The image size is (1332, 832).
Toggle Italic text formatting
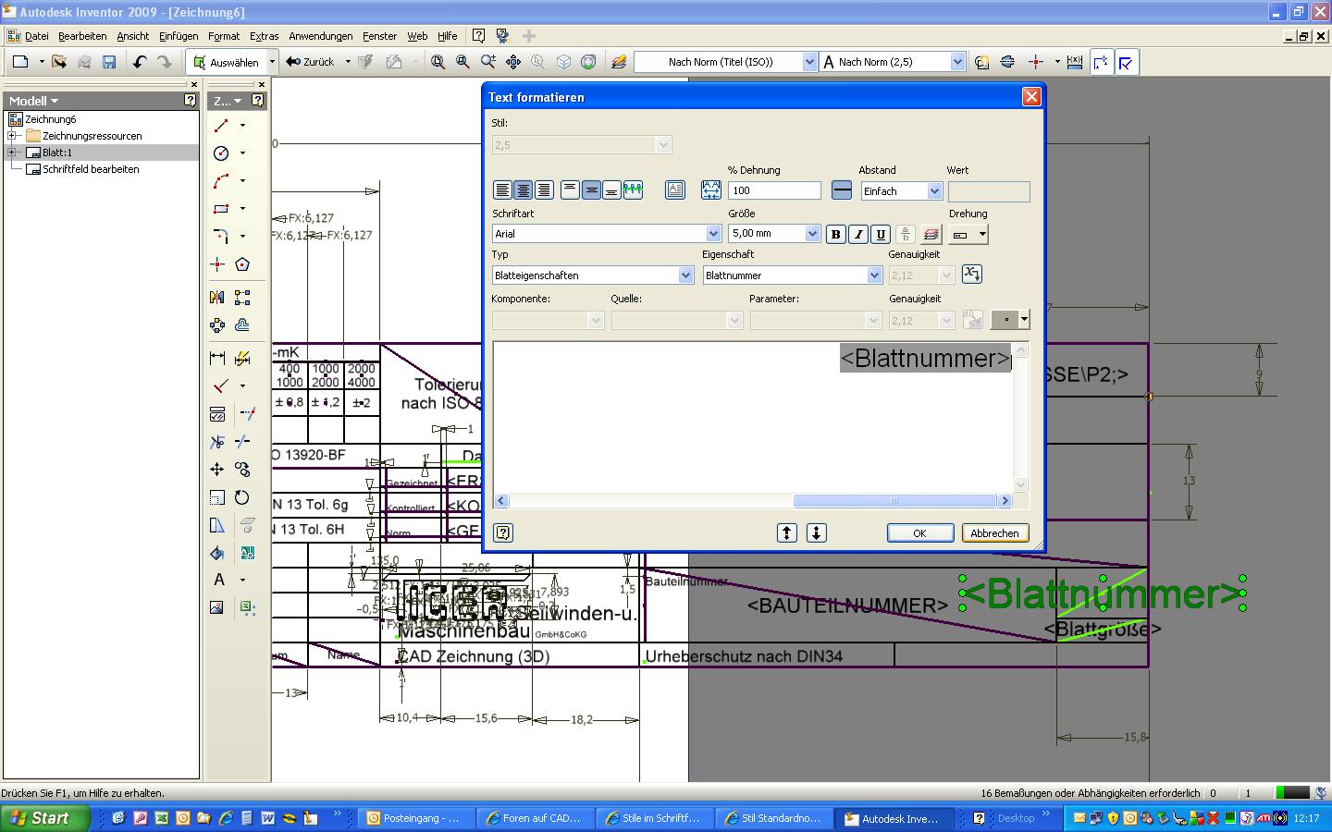click(x=858, y=234)
